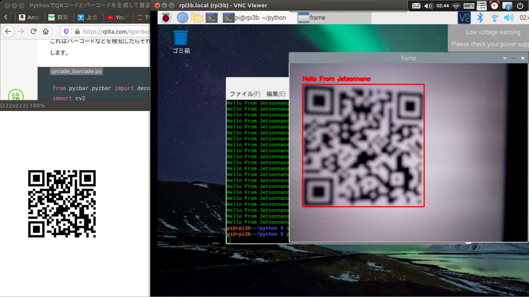Open the Ubuntu clock showing 02:44
Image resolution: width=529 pixels, height=297 pixels.
[x=443, y=6]
